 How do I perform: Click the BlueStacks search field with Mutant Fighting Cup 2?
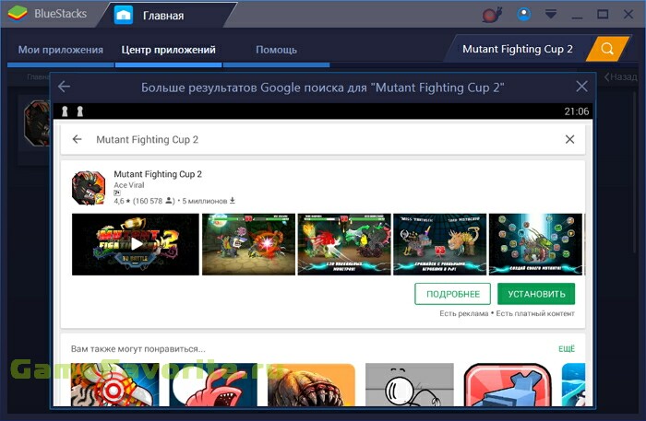pyautogui.click(x=518, y=49)
